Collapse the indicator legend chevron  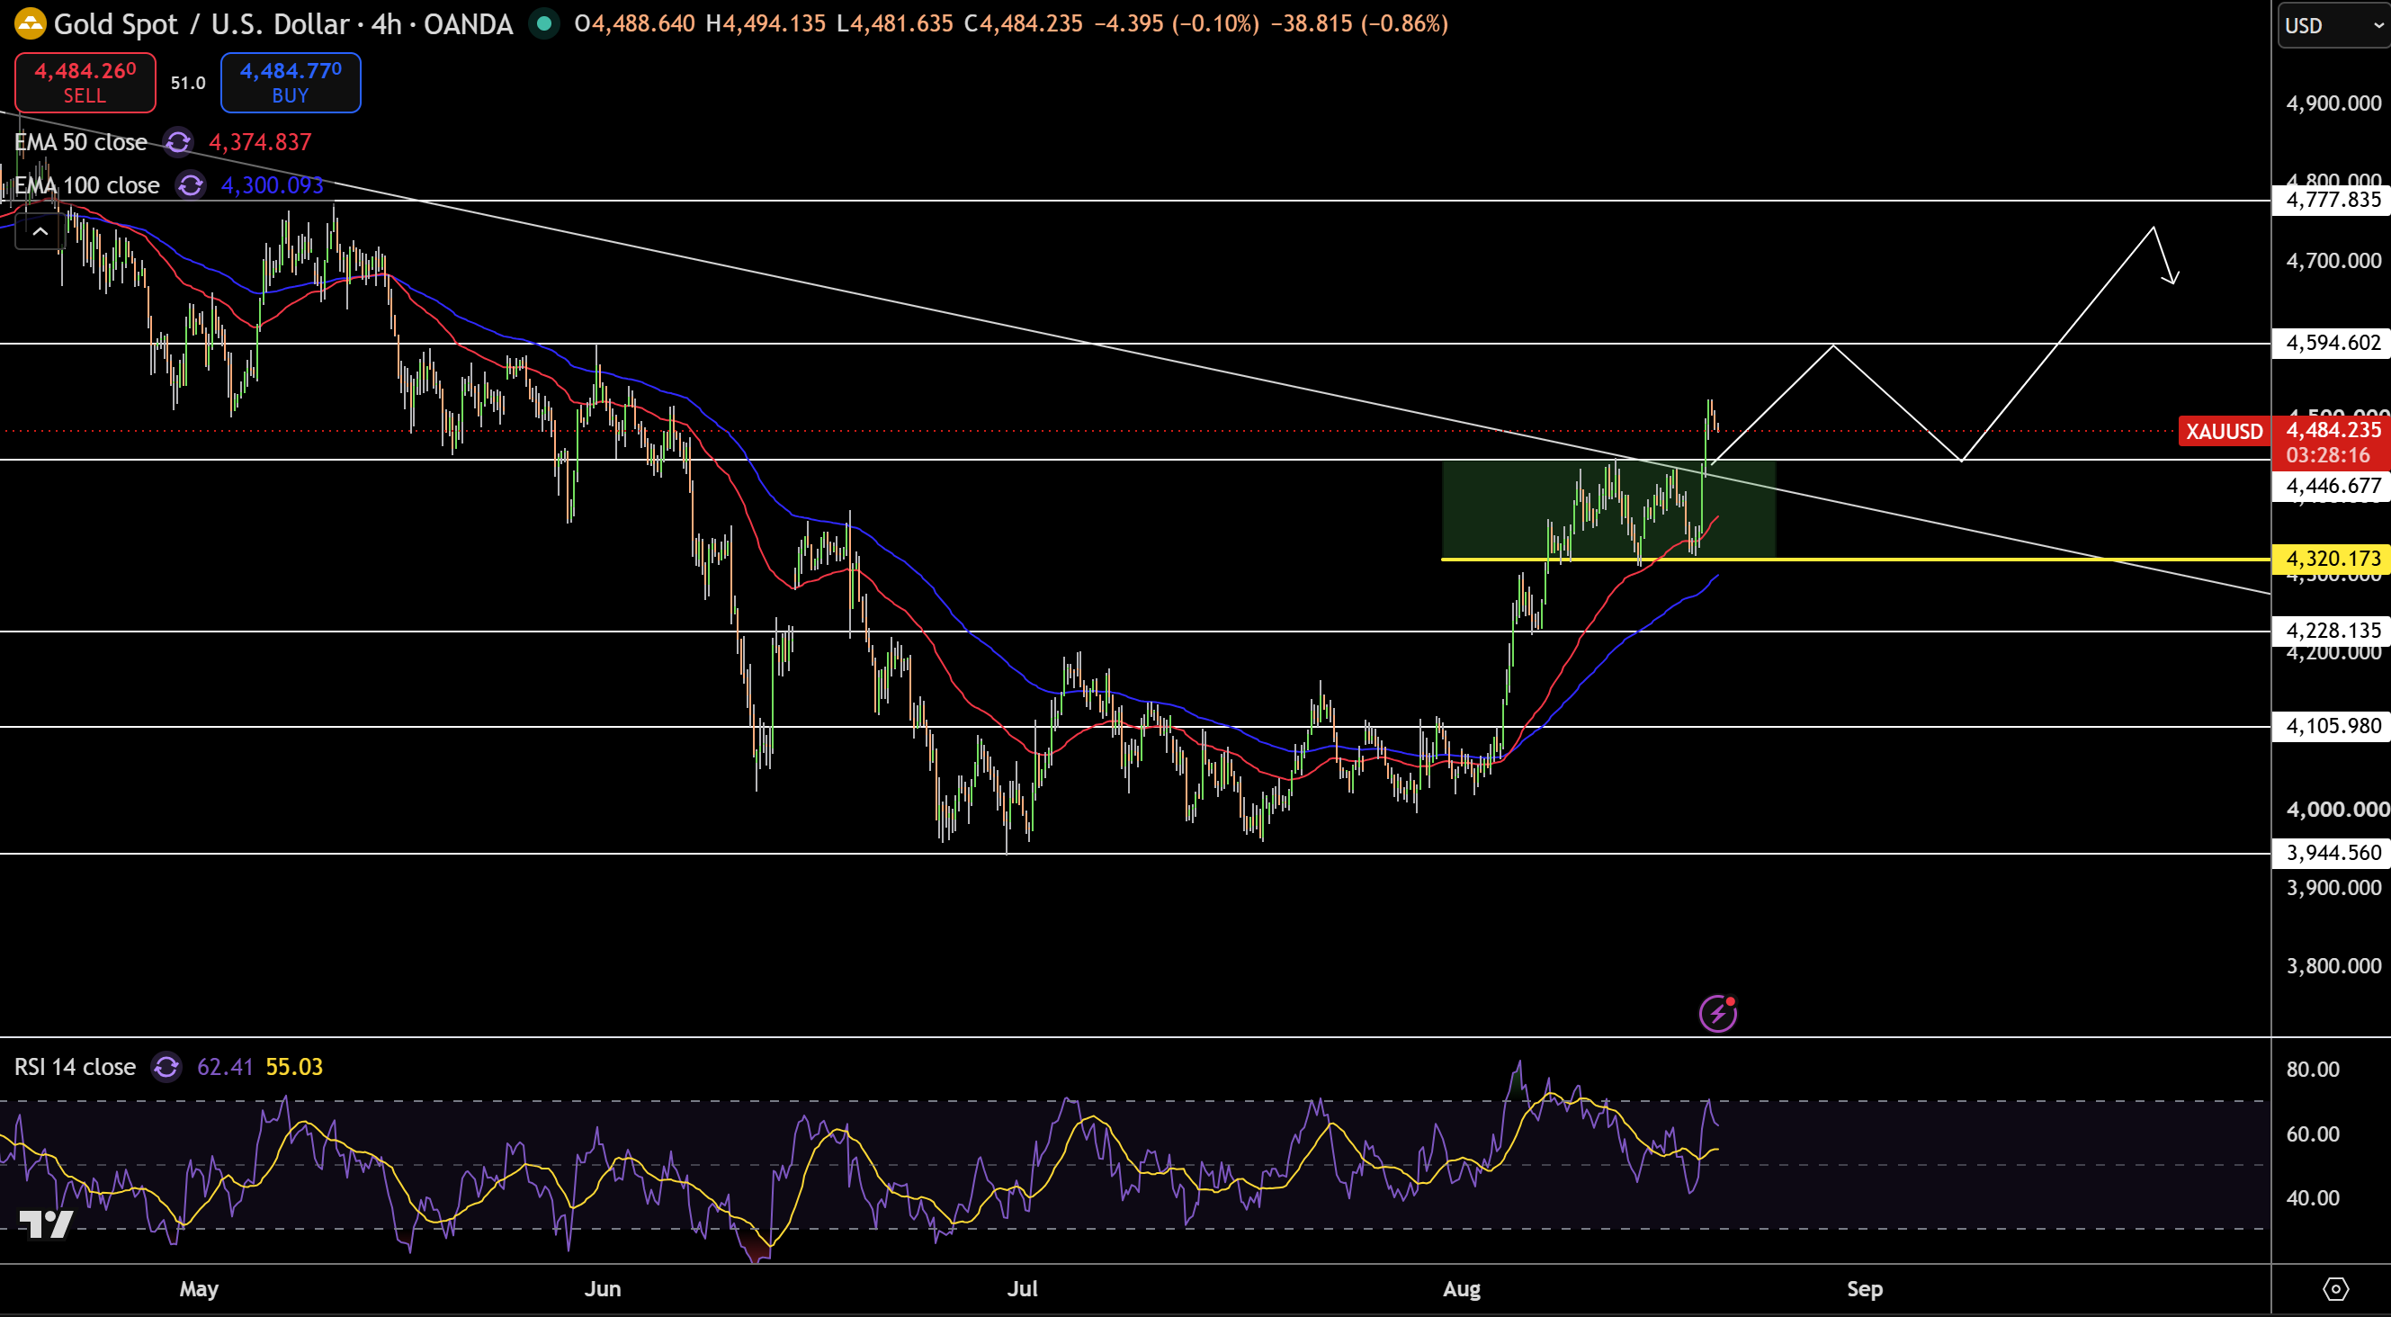40,231
